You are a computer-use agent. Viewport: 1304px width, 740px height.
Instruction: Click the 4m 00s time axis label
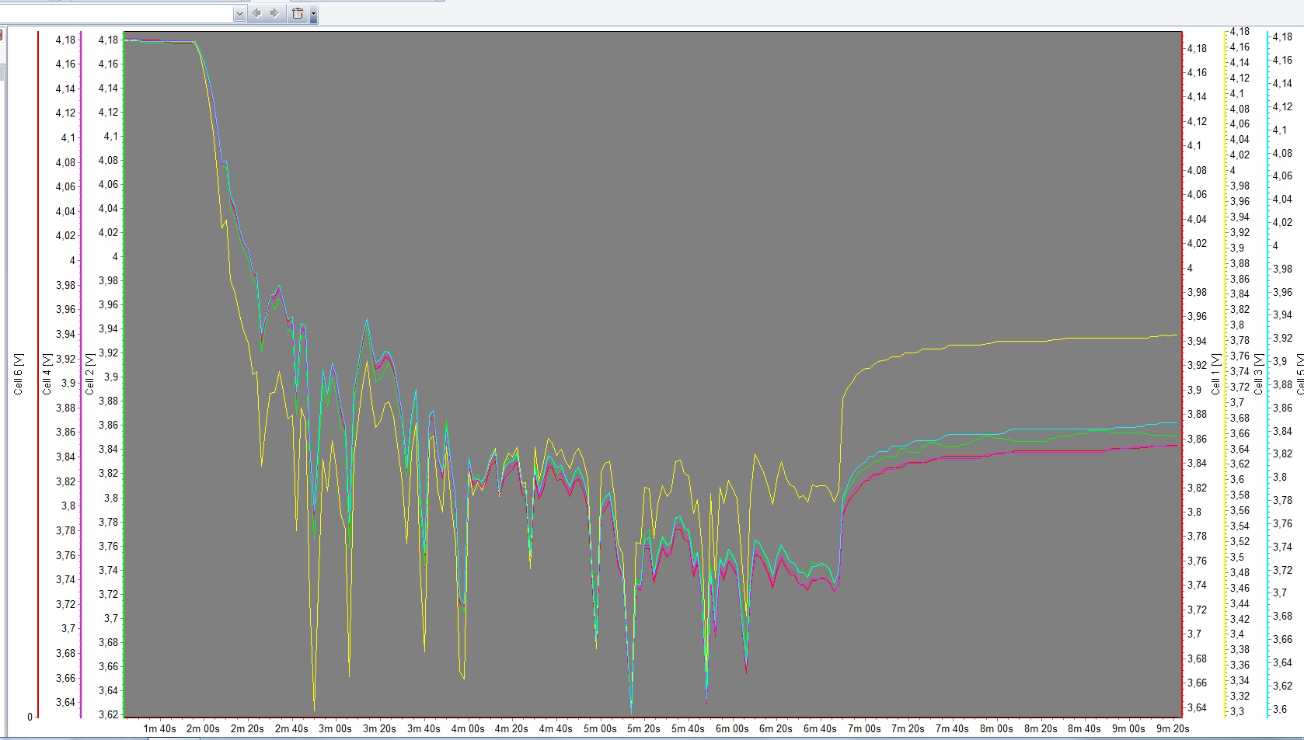(x=468, y=728)
